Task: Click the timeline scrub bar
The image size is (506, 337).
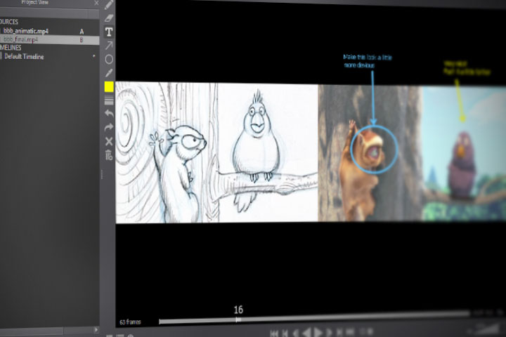Action: (314, 317)
